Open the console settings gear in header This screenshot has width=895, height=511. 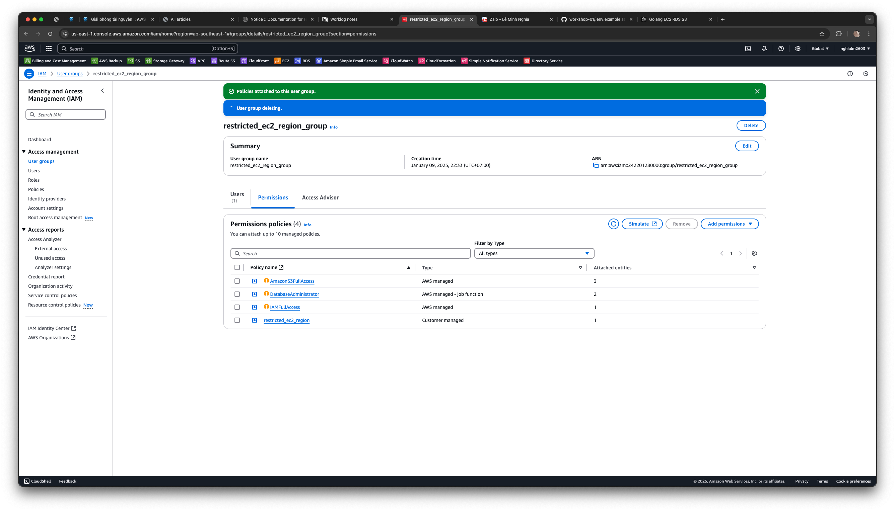pyautogui.click(x=798, y=49)
